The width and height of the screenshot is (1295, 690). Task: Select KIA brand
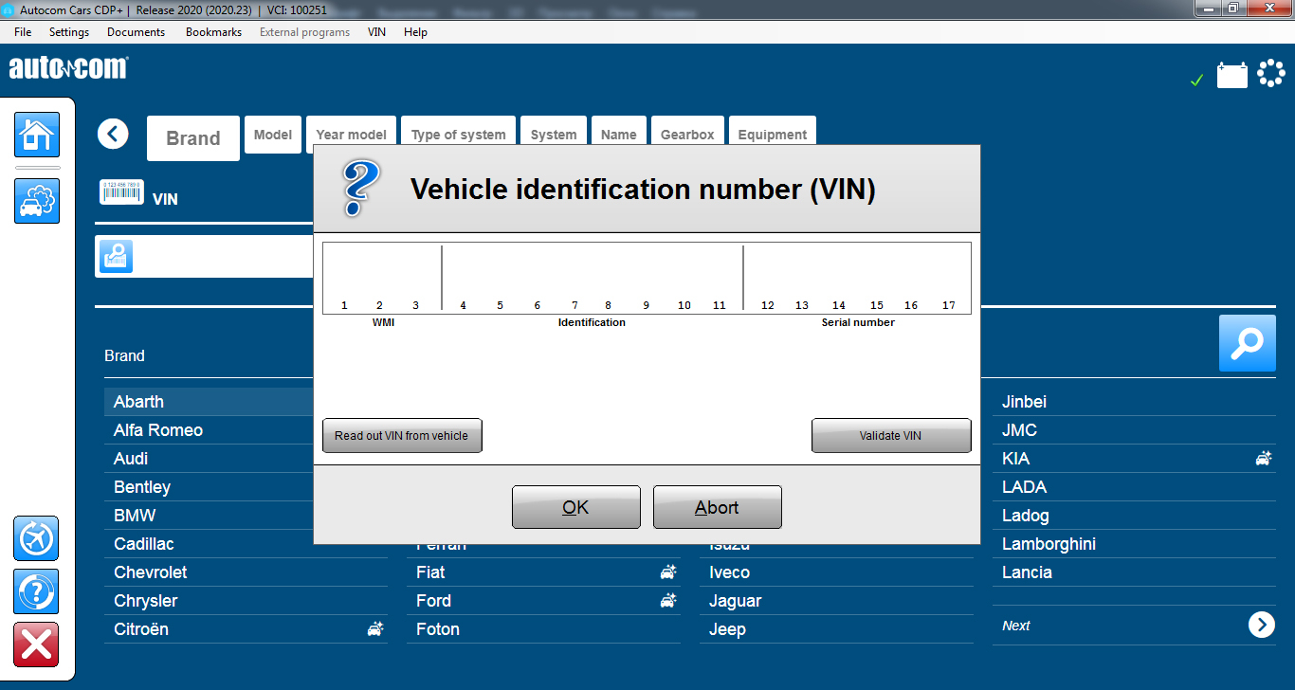(1134, 459)
